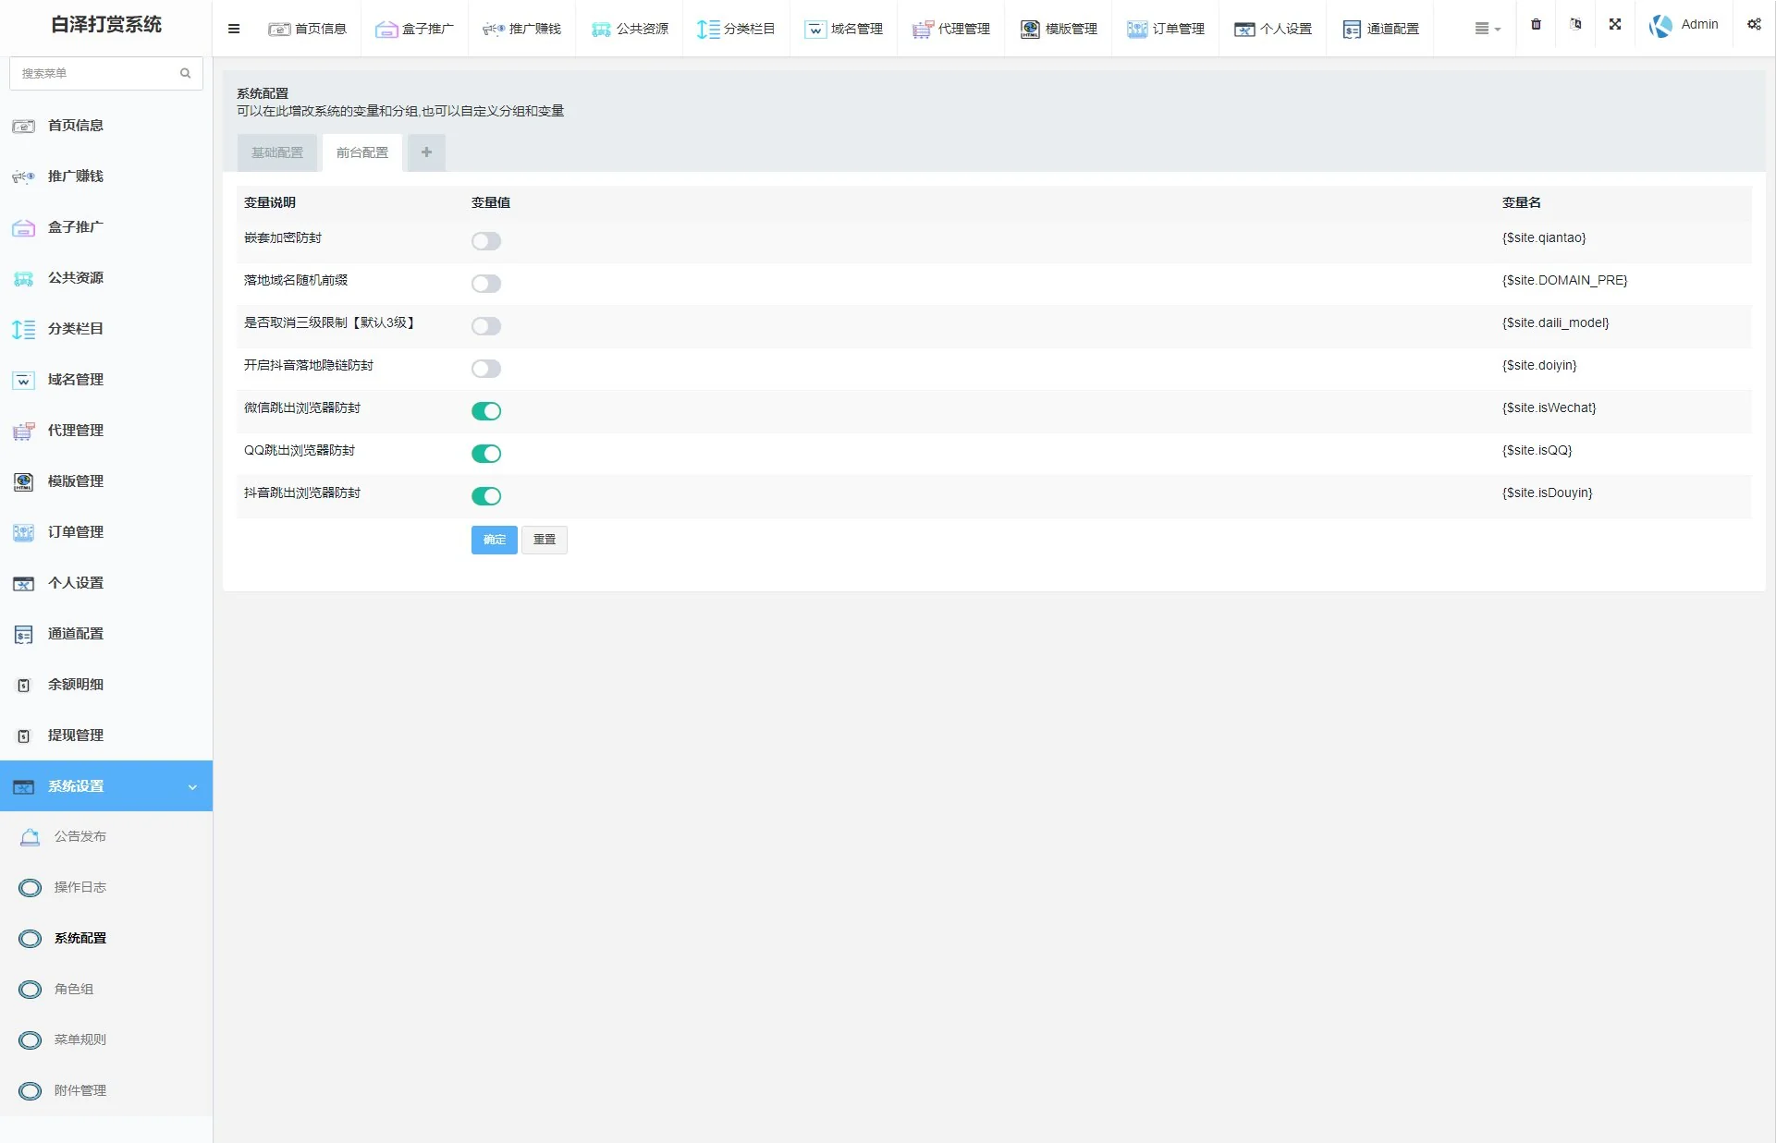Enable the 嵌套加密防封 toggle
1776x1143 pixels.
click(x=486, y=241)
